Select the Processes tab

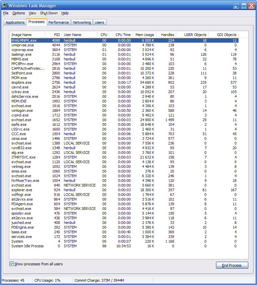(x=36, y=22)
